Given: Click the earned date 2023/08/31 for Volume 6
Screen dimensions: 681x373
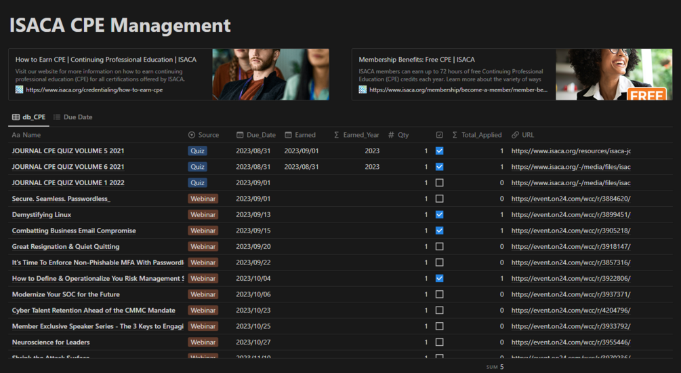Looking at the screenshot, I should tap(302, 167).
